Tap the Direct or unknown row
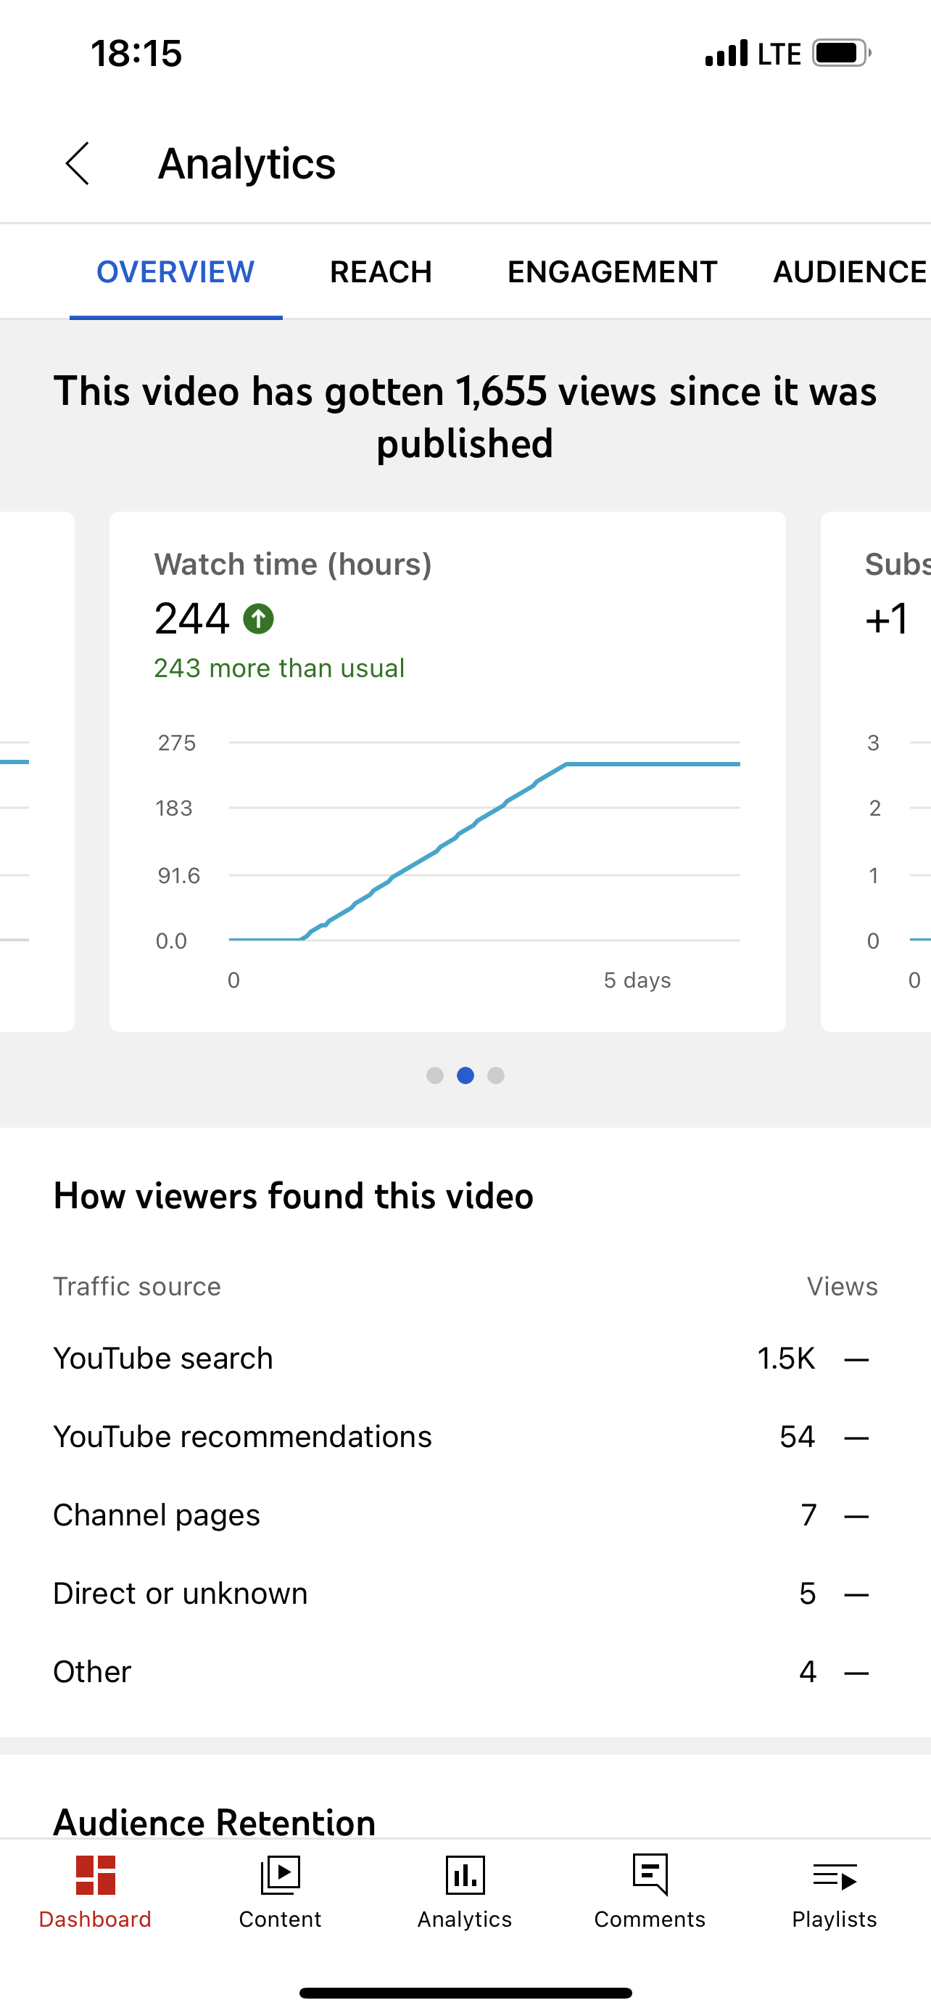 465,1594
